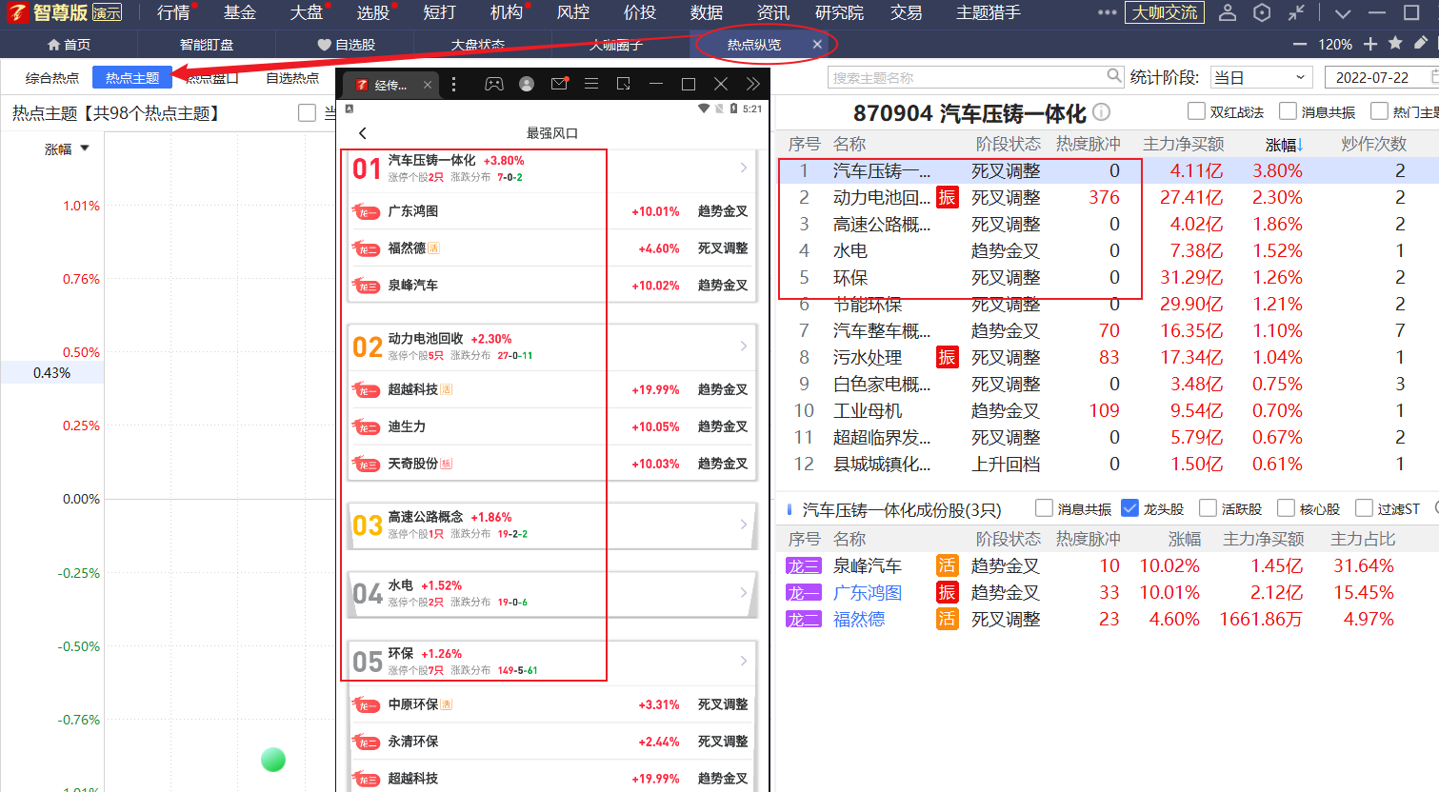Switch to the 智能盯盘 tab

tap(207, 45)
